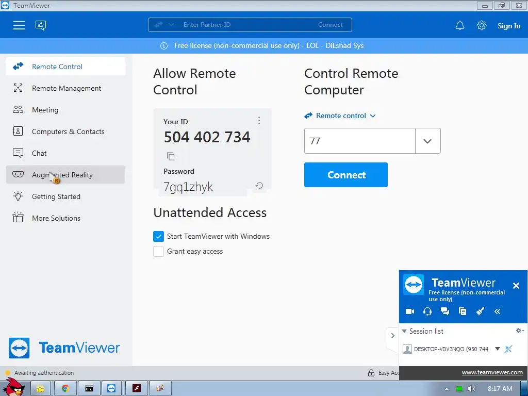Viewport: 528px width, 396px height.
Task: Open the file box icon in session panel
Action: point(463,311)
